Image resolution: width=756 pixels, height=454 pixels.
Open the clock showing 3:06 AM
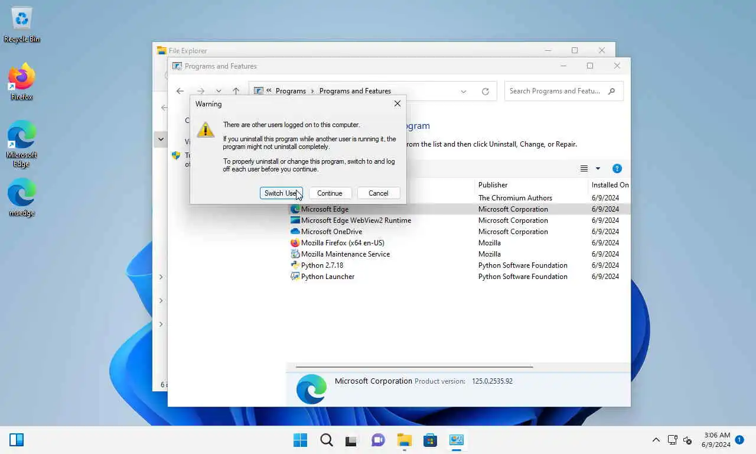click(716, 440)
